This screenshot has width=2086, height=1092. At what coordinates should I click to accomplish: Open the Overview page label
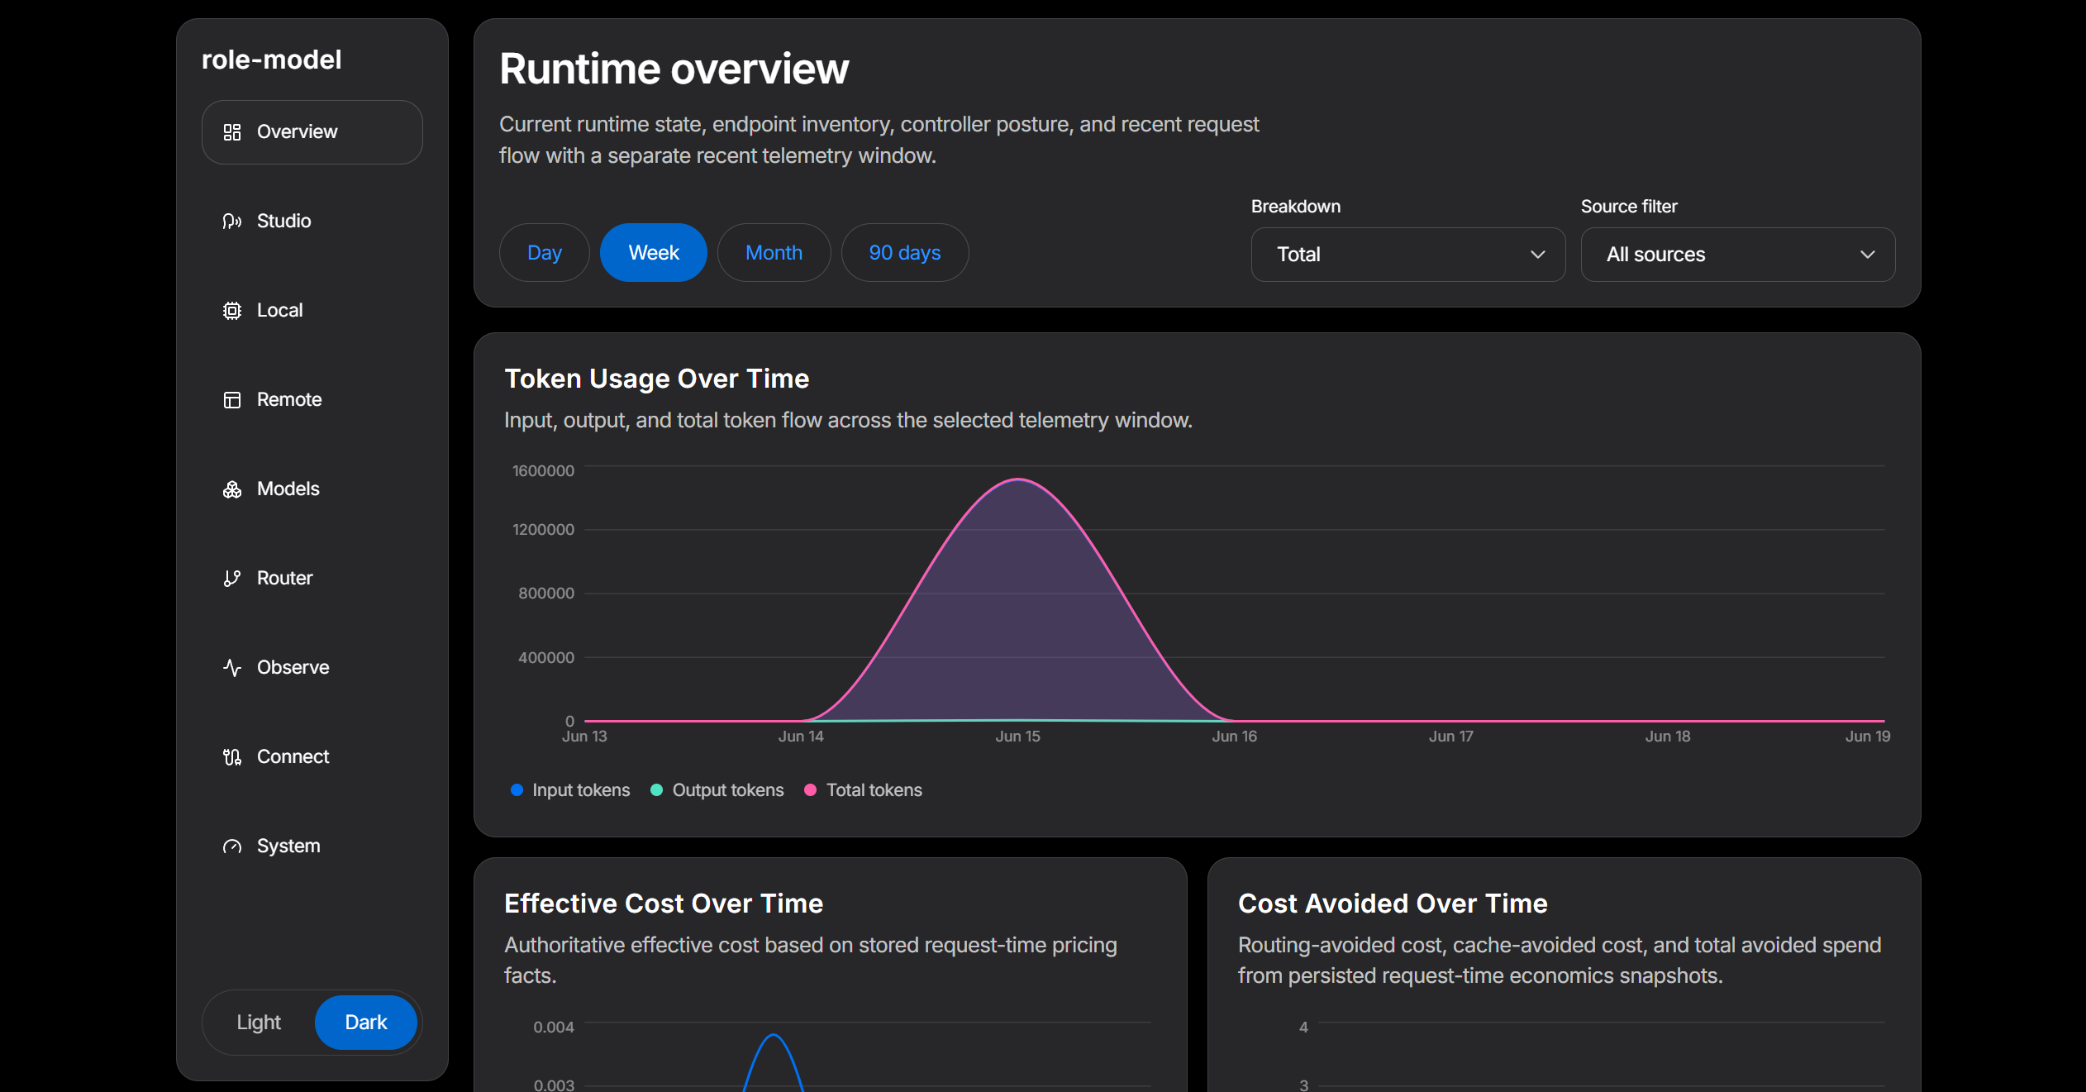pyautogui.click(x=312, y=132)
